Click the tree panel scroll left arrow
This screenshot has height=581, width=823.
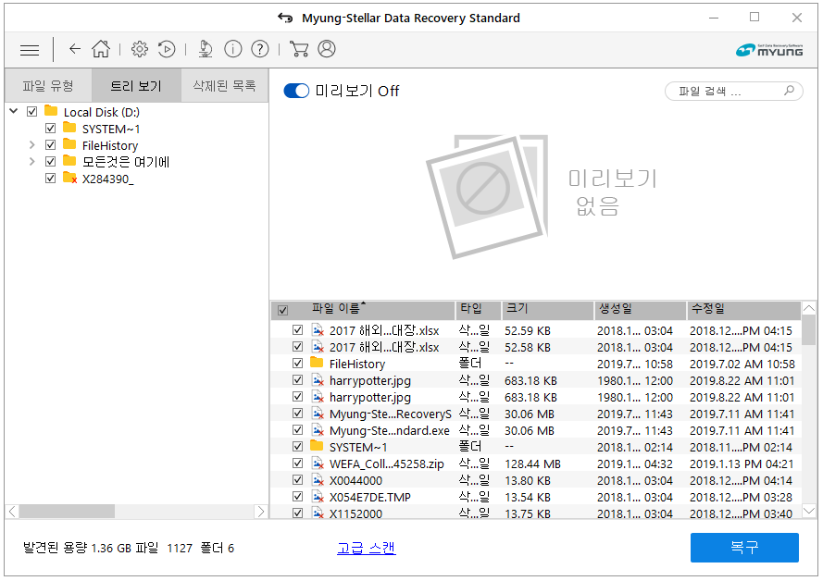tap(13, 512)
